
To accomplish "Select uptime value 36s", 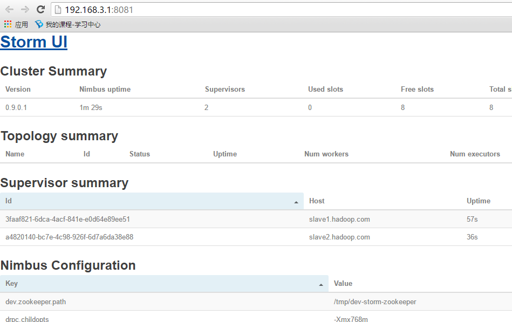I will pyautogui.click(x=472, y=237).
